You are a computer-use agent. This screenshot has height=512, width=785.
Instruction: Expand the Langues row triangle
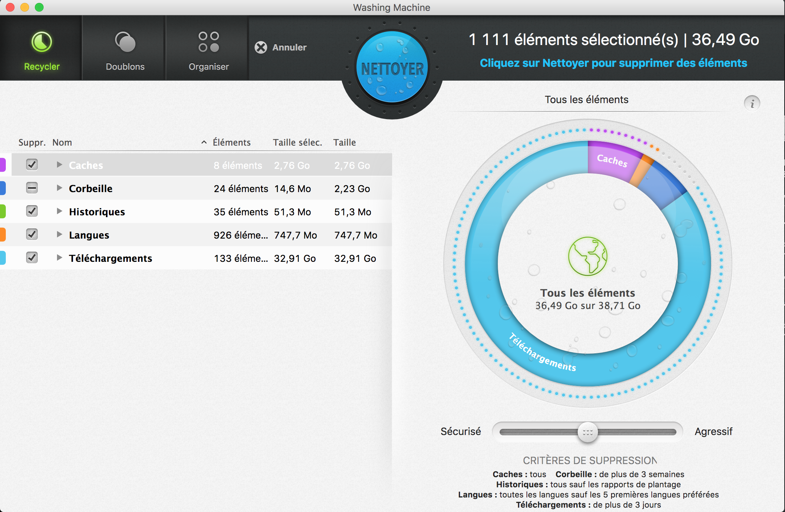(x=59, y=235)
